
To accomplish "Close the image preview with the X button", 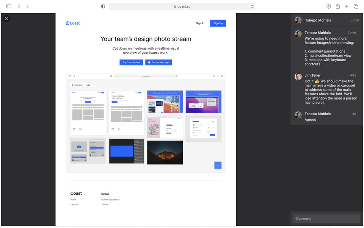I will (x=6, y=19).
